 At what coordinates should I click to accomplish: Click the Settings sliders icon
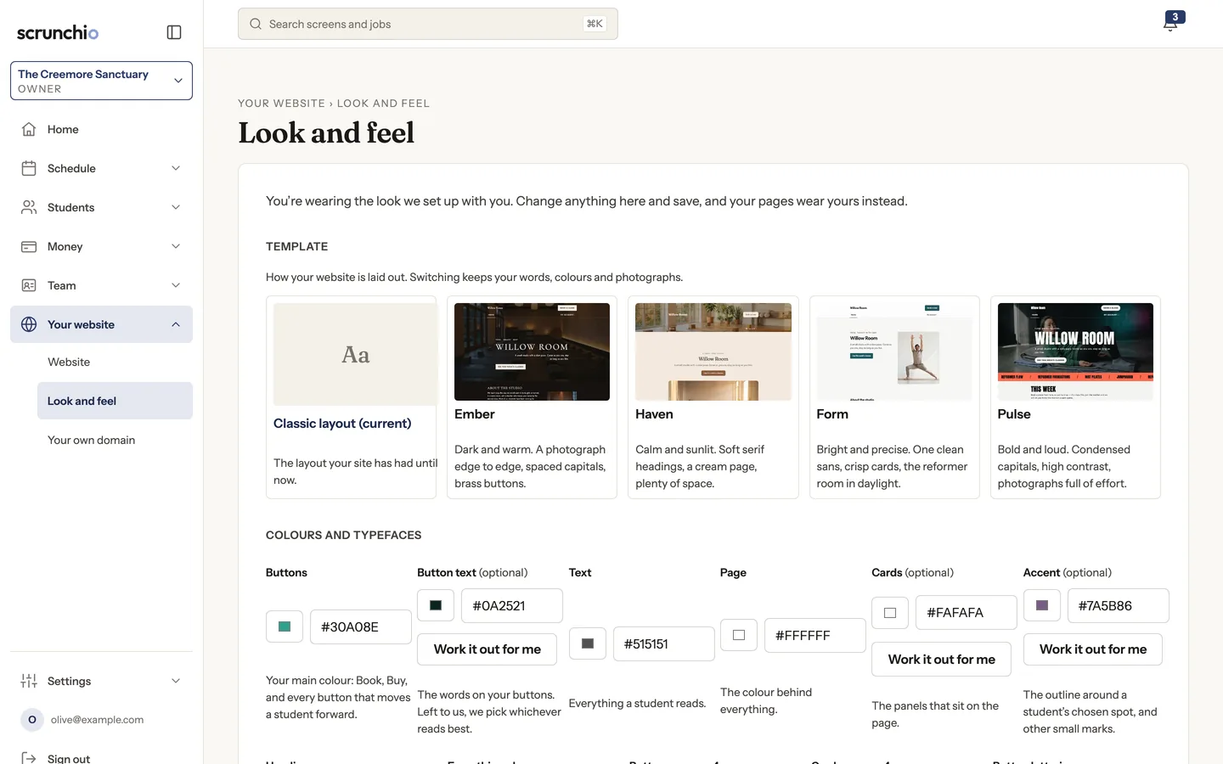pos(29,681)
